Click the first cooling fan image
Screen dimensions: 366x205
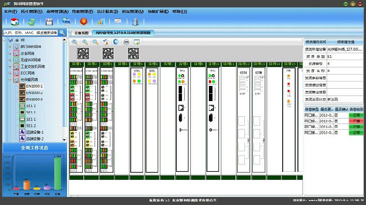[83, 53]
